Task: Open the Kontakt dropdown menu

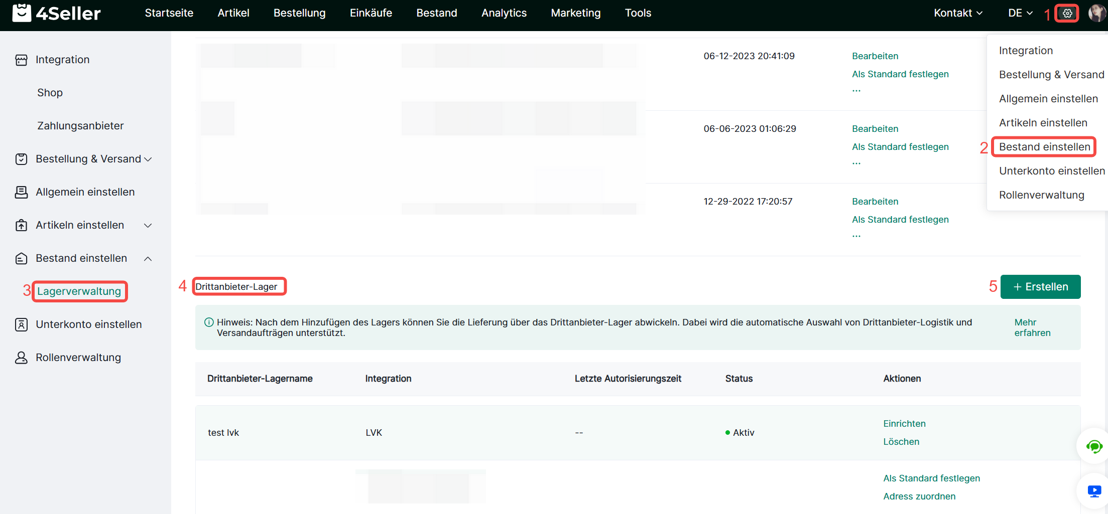Action: point(957,13)
